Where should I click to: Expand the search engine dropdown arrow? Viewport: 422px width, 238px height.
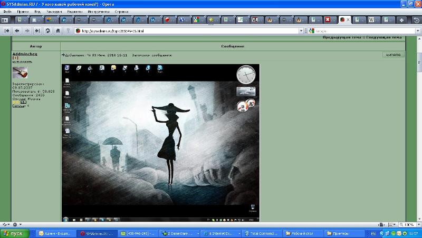(x=418, y=31)
